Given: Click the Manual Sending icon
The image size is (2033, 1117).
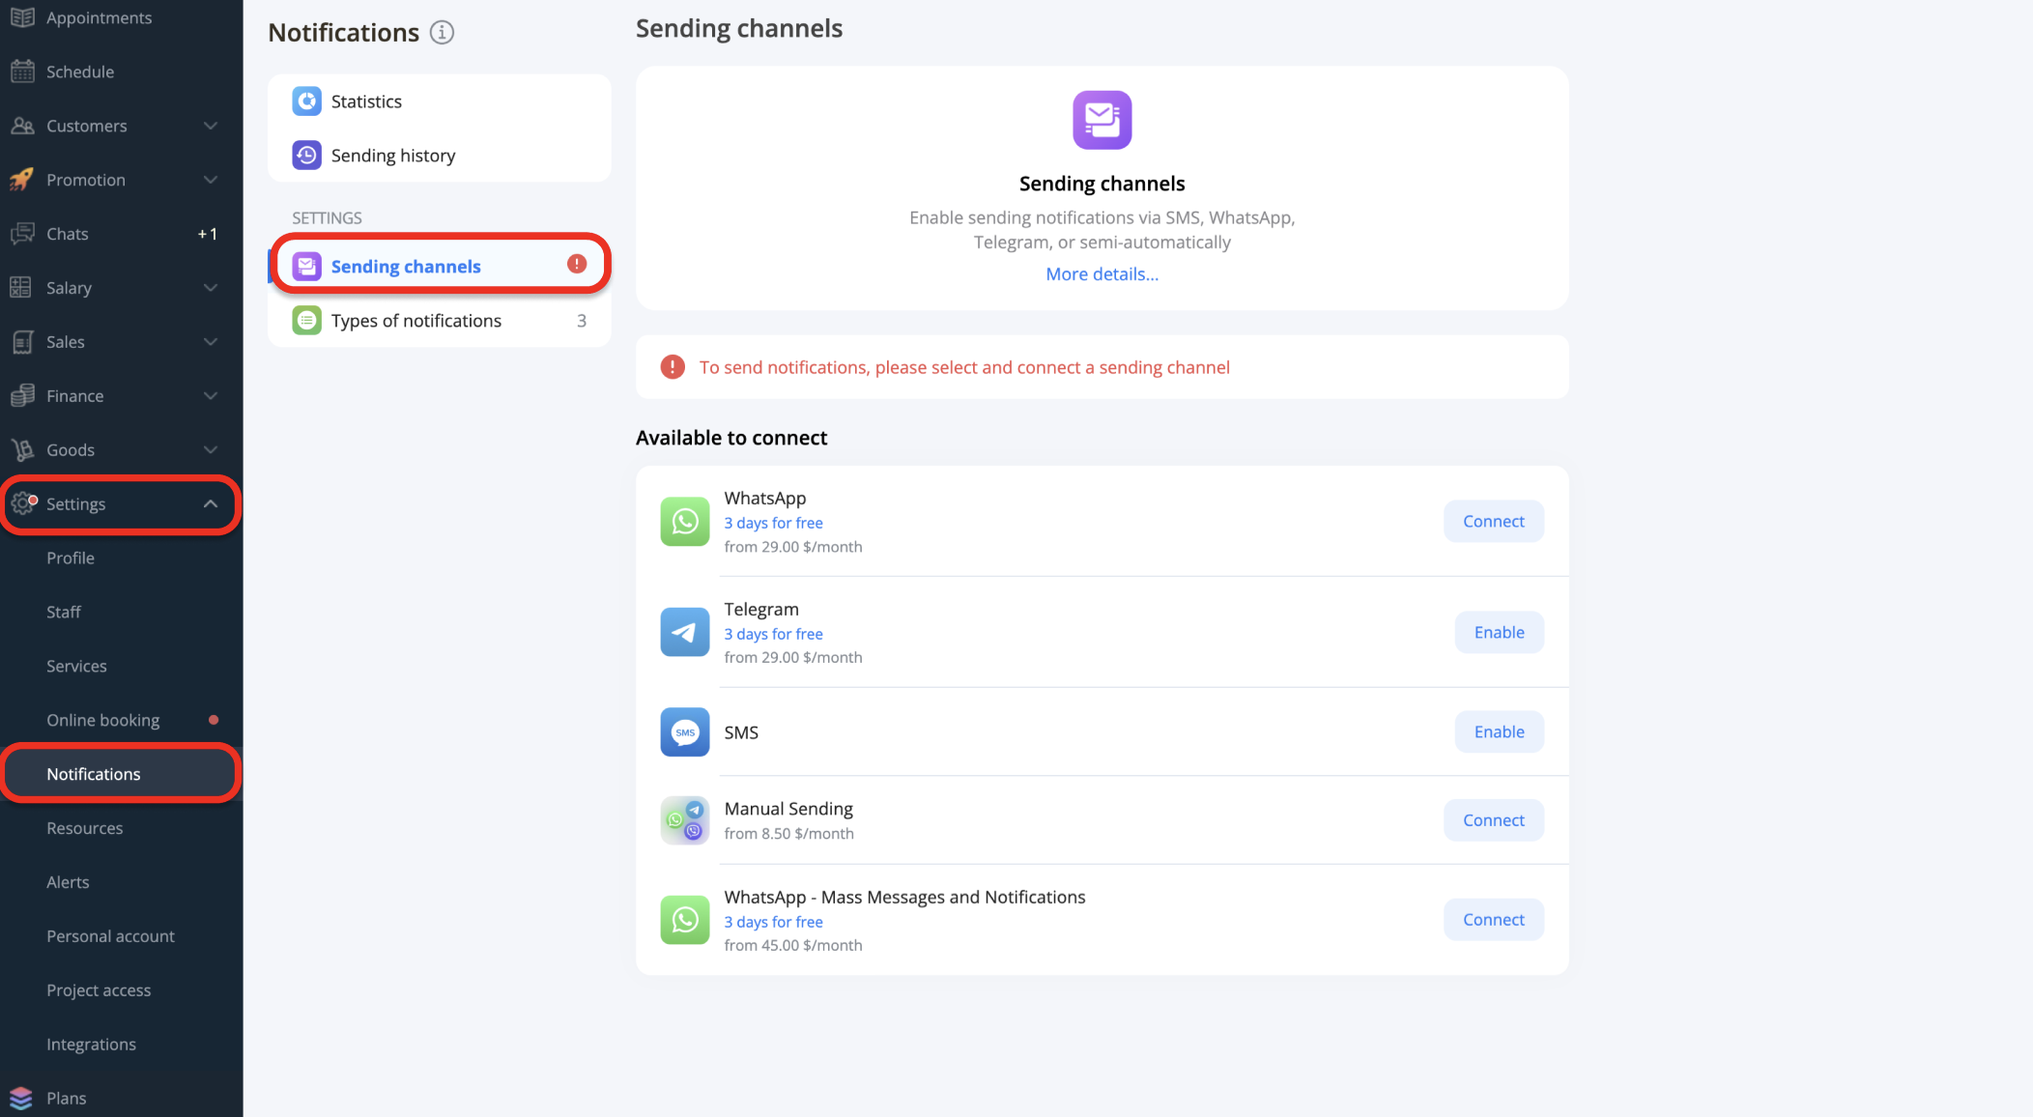Looking at the screenshot, I should [685, 820].
